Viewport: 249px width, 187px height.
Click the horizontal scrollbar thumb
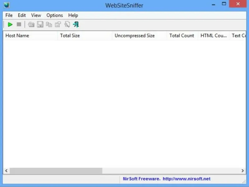[x=56, y=170]
